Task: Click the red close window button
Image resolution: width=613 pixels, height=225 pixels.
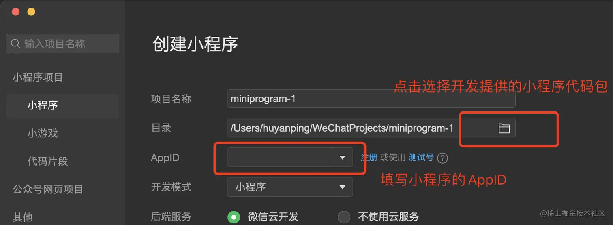Action: [16, 12]
